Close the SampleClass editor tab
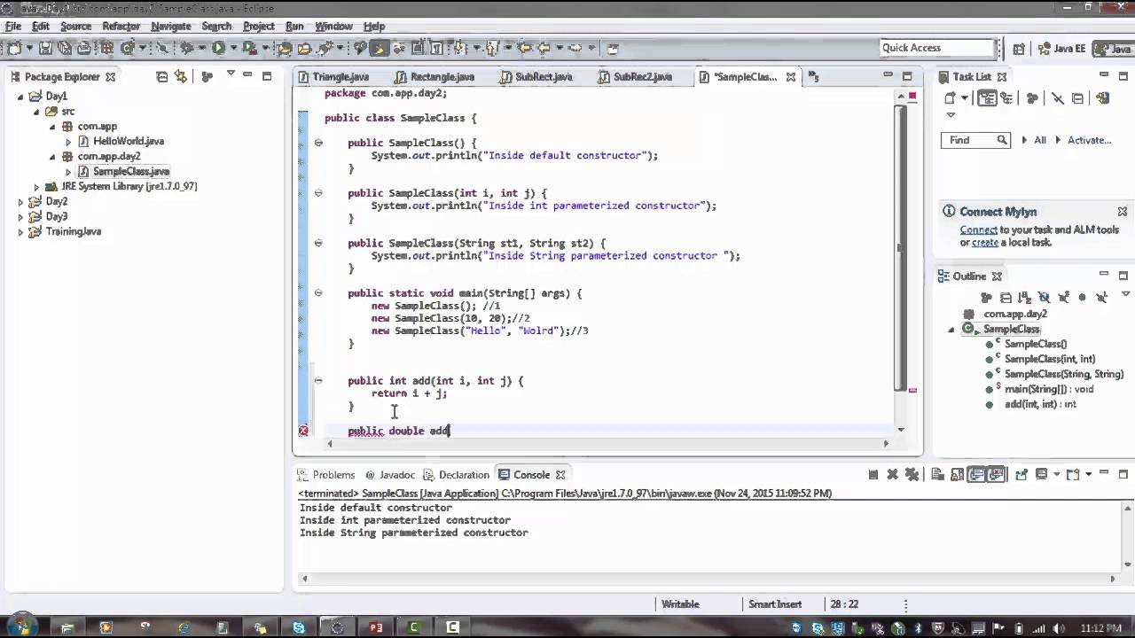This screenshot has width=1135, height=638. (x=790, y=77)
